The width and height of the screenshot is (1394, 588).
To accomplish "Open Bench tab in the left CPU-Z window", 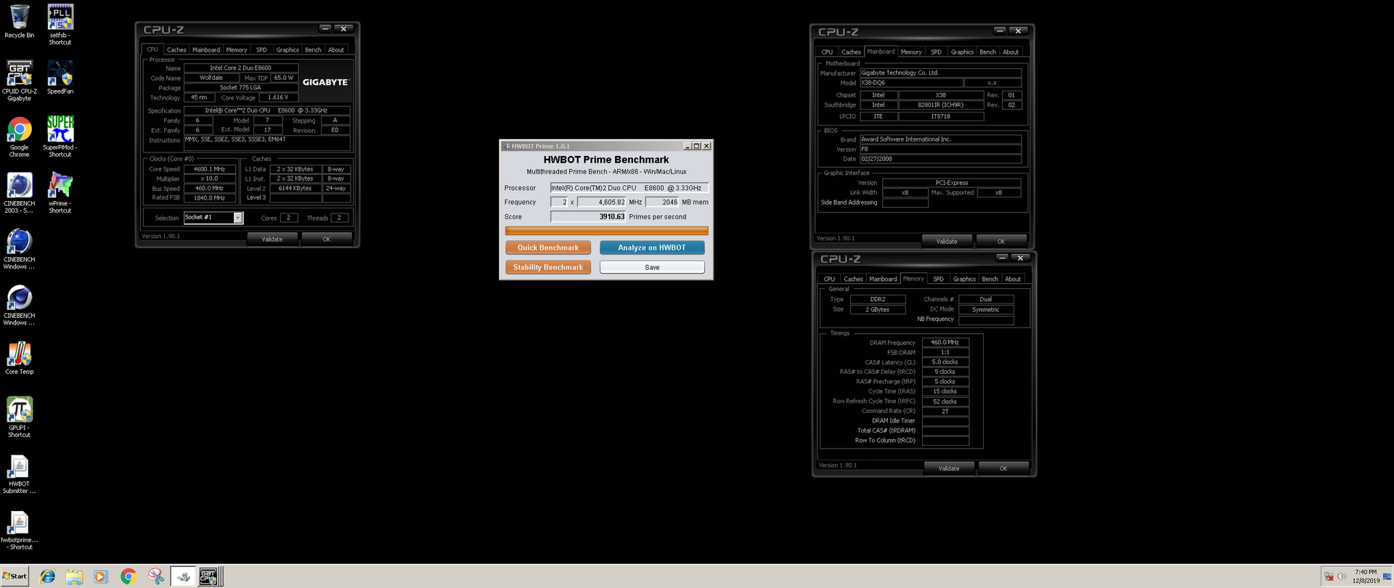I will point(313,50).
